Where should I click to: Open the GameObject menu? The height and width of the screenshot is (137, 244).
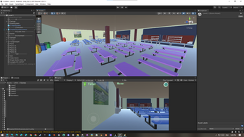pyautogui.click(x=19, y=4)
